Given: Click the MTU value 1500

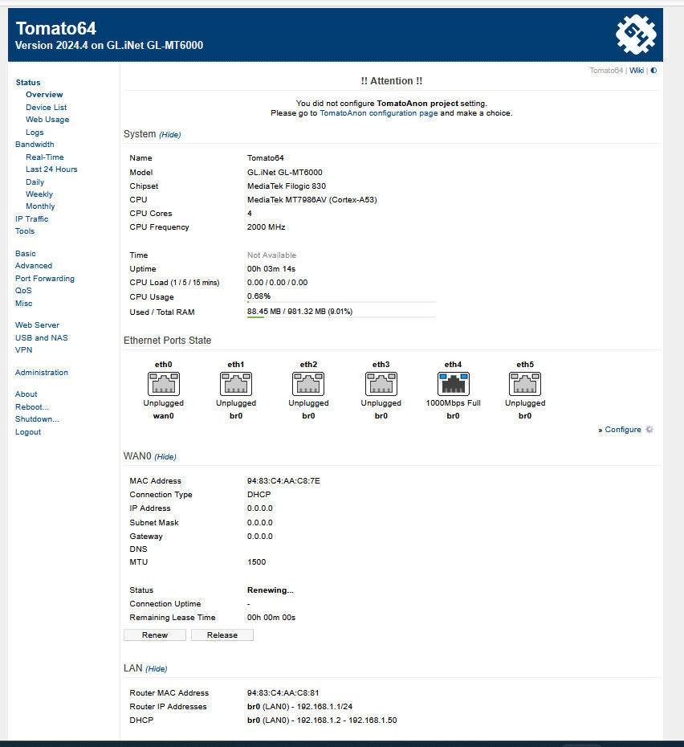Looking at the screenshot, I should (x=256, y=562).
